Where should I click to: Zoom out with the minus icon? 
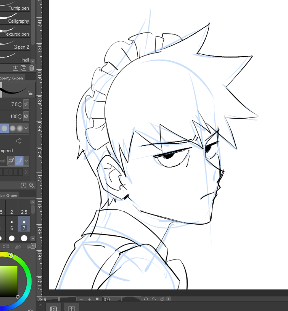(x=81, y=299)
